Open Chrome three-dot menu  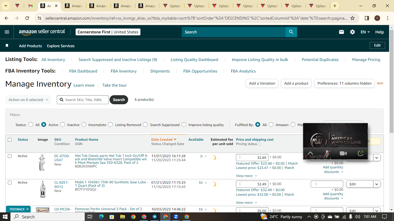(x=387, y=18)
